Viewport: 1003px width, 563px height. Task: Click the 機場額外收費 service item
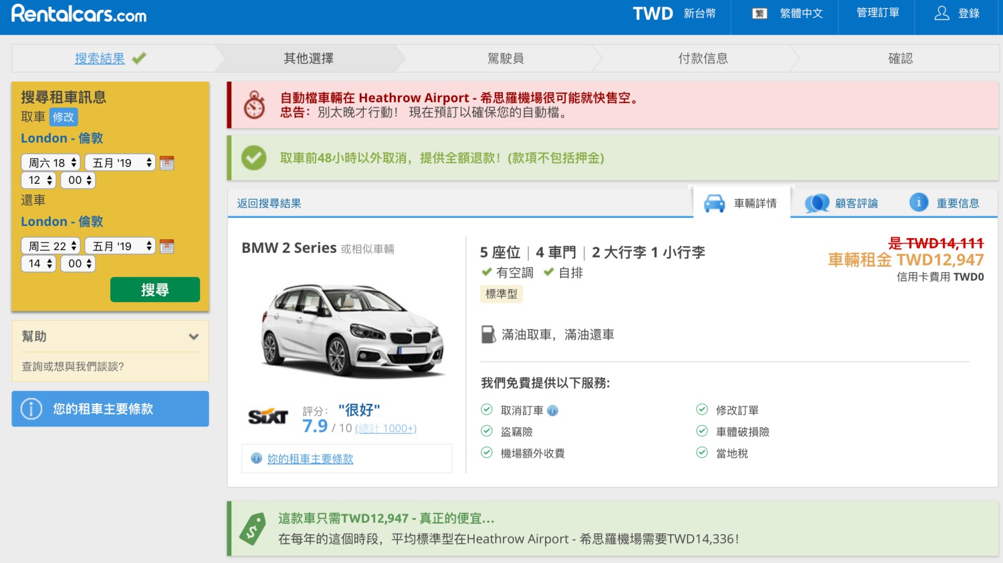click(533, 453)
